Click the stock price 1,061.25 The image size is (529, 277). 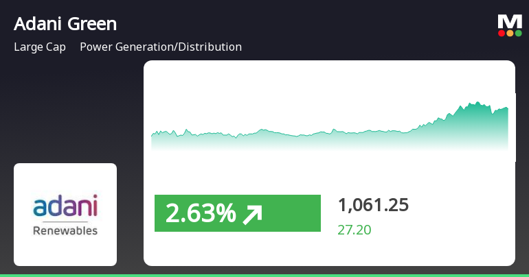coord(373,204)
